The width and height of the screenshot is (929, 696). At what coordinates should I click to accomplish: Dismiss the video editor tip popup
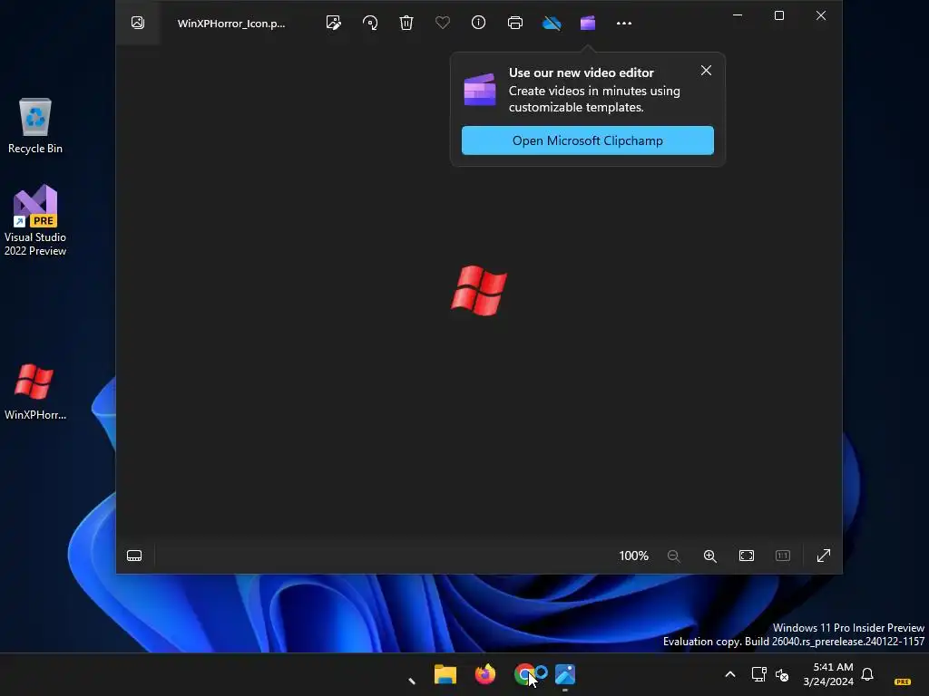click(x=706, y=71)
